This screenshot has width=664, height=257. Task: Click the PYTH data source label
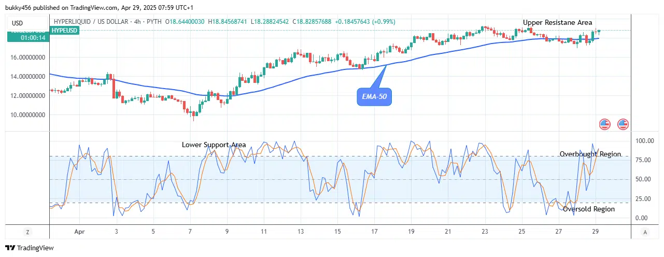[155, 22]
